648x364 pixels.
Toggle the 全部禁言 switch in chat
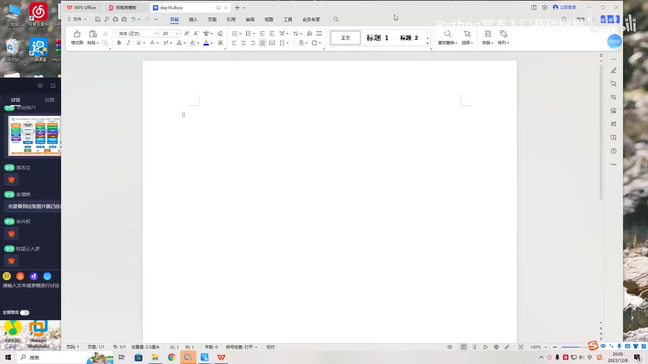point(24,312)
